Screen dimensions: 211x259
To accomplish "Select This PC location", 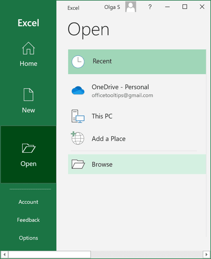I will coord(137,116).
